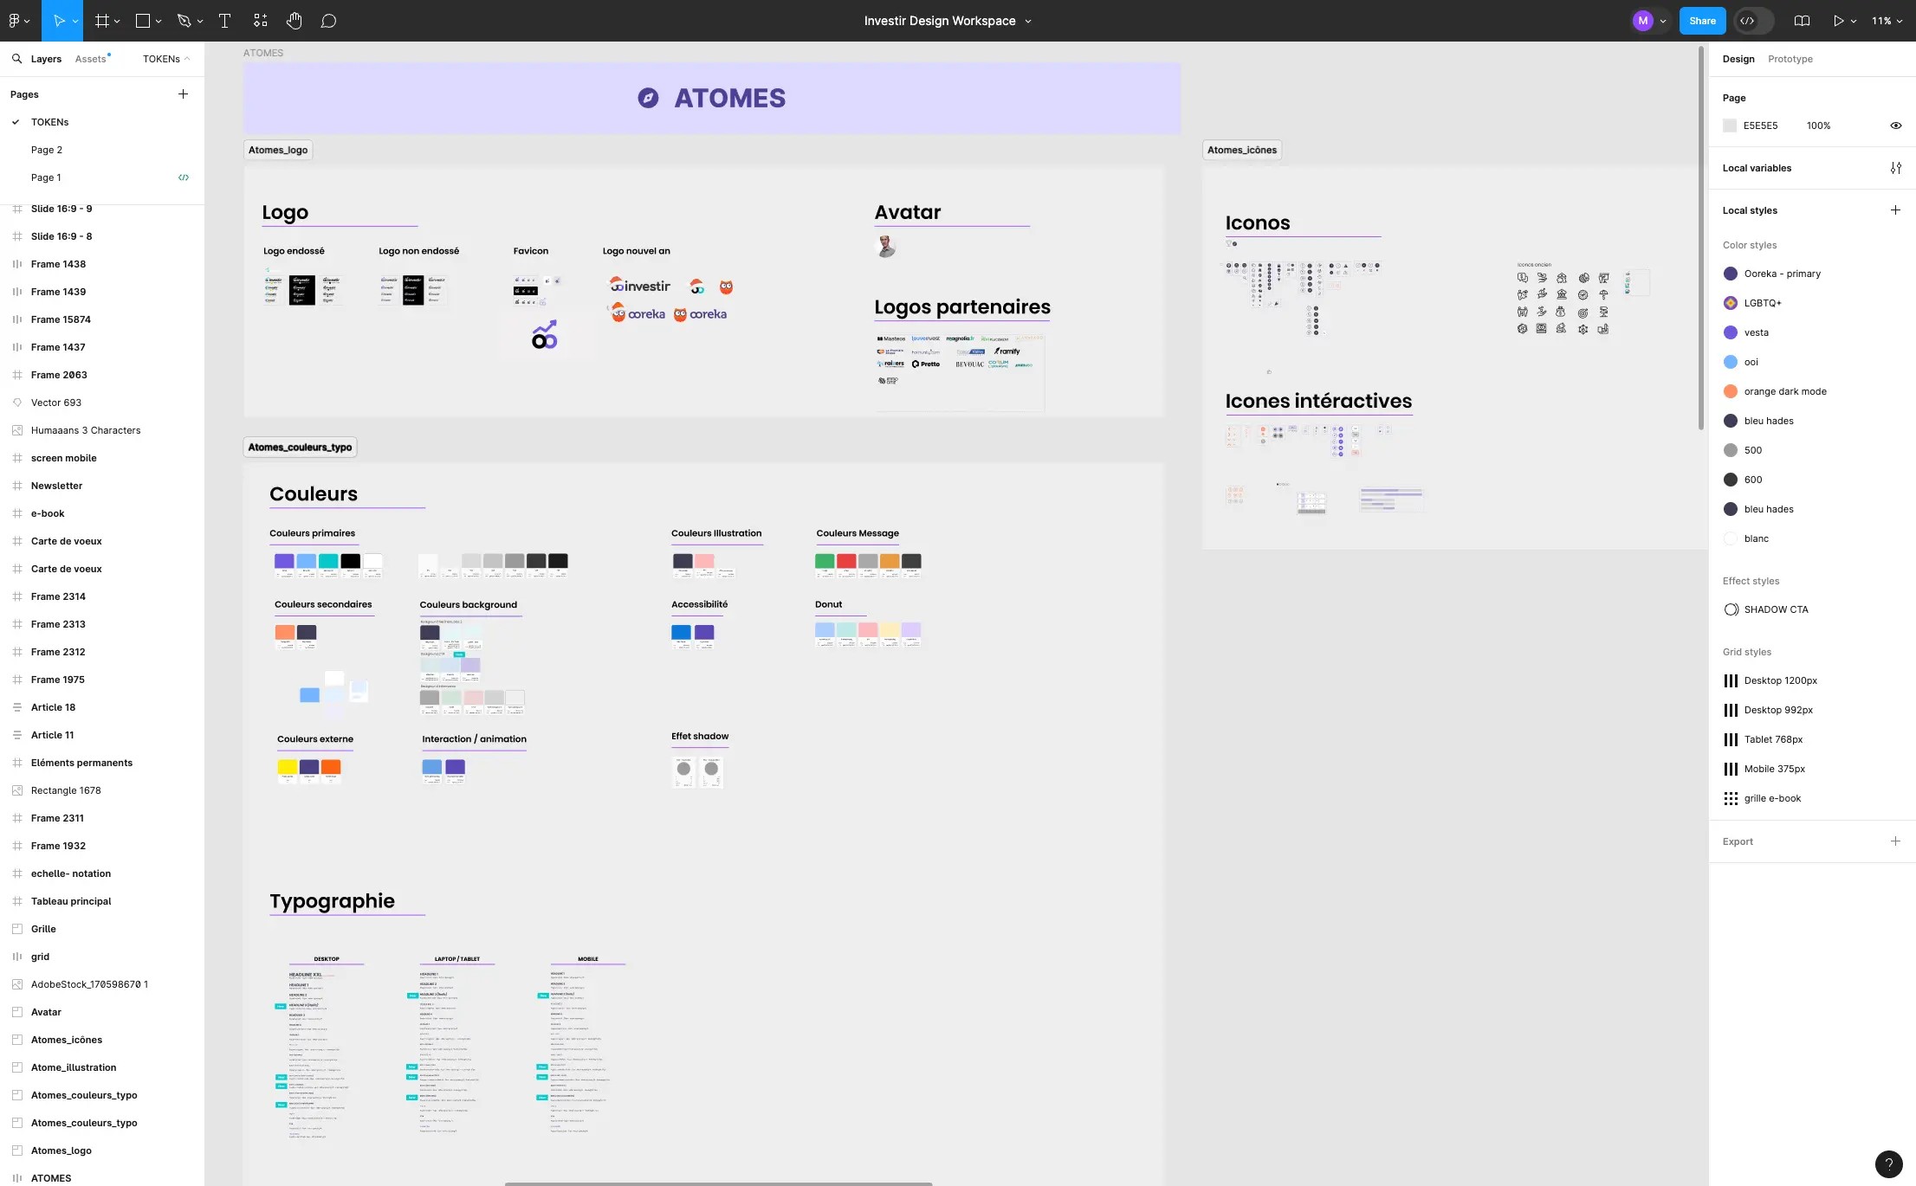Select the Text tool
The width and height of the screenshot is (1916, 1186).
click(224, 21)
